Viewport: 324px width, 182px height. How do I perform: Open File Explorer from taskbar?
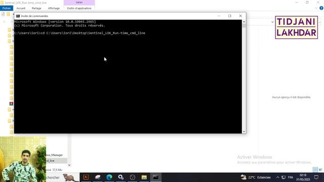144,177
